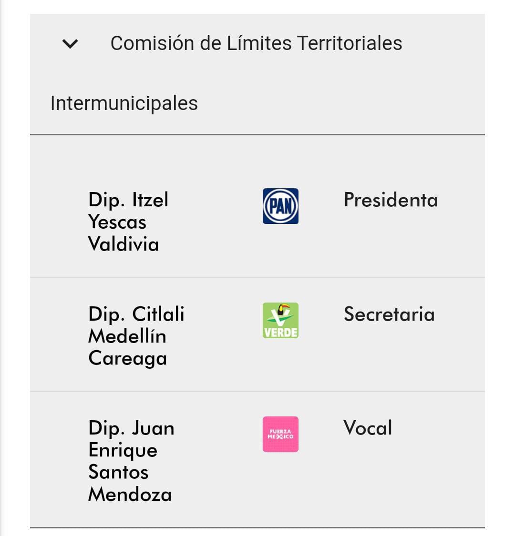Click the name Yescas

coord(117,222)
